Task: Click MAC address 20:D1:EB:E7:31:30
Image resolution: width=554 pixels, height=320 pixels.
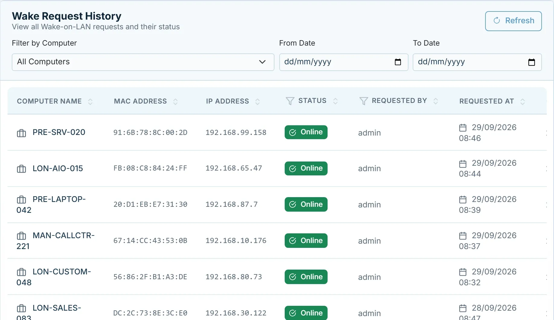Action: tap(150, 204)
